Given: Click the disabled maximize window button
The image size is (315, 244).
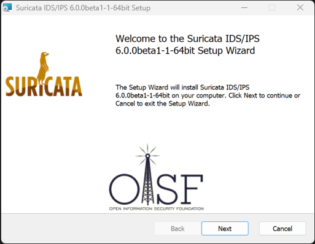Looking at the screenshot, I should pos(272,8).
